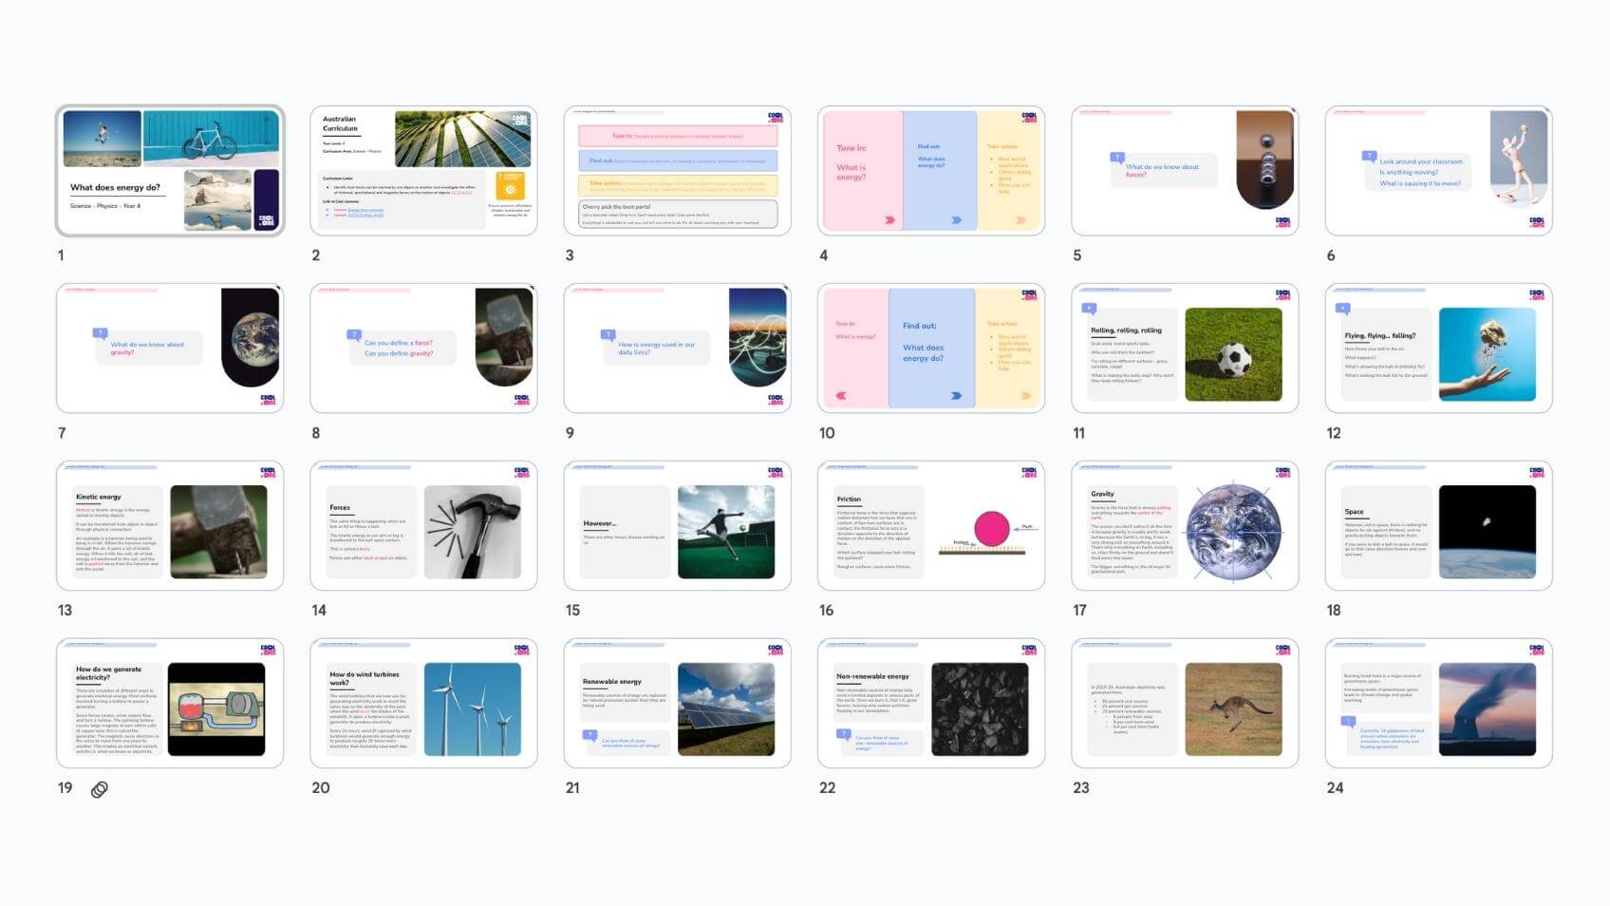Click the Friction slide with the pink ball diagram
1610x906 pixels.
930,526
